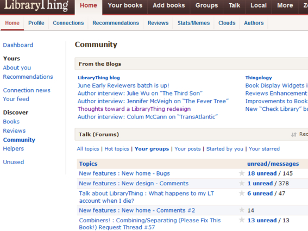Star the 'New design - Comments' topic
The width and height of the screenshot is (308, 231).
point(242,183)
